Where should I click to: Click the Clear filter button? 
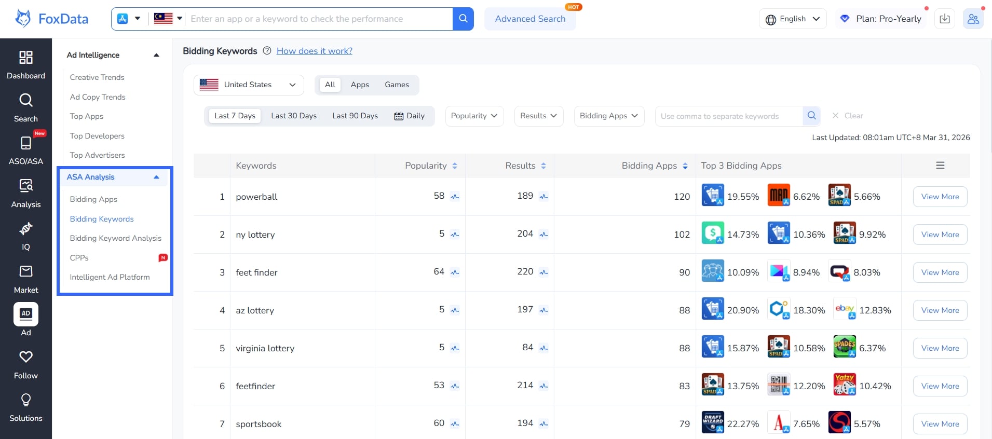[847, 116]
